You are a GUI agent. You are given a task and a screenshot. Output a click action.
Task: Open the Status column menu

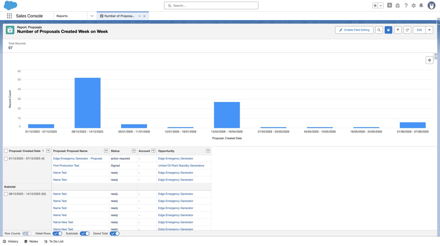click(134, 151)
